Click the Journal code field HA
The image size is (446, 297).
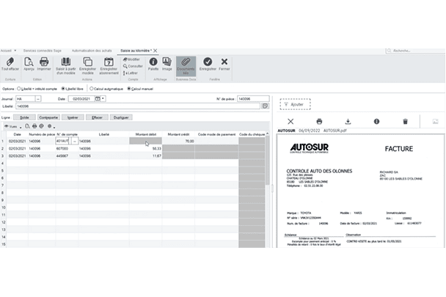point(26,99)
